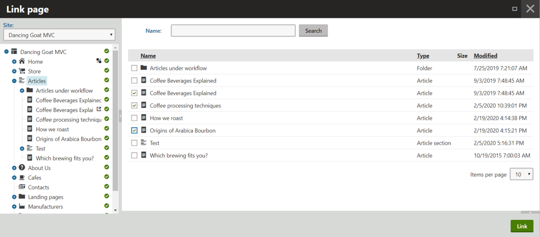Click the folder icon of Articles under workflow in list
Screen dimensions: 540x237
(144, 68)
